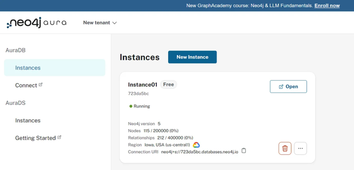Click the Free tier badge
The image size is (354, 170).
[168, 85]
